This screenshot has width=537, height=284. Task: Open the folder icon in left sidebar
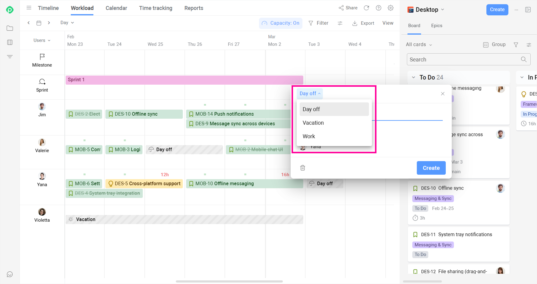[x=10, y=28]
